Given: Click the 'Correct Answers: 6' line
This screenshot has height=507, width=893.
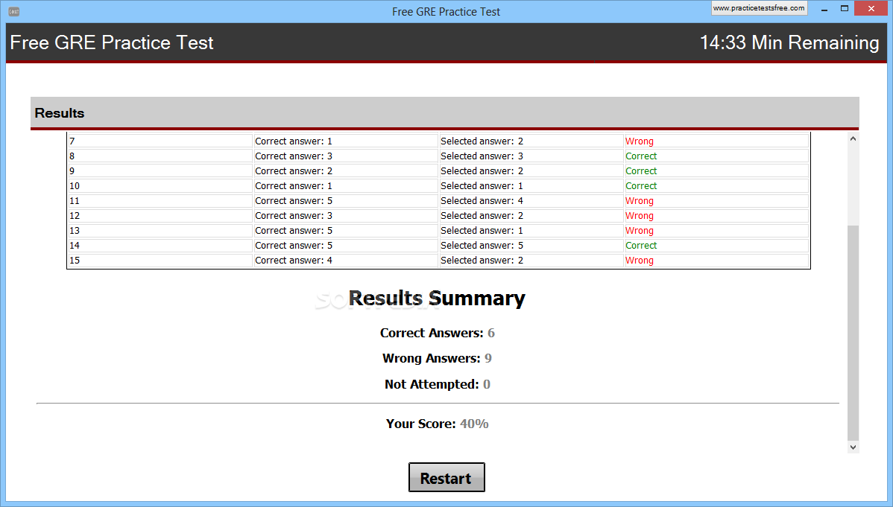Looking at the screenshot, I should [438, 333].
